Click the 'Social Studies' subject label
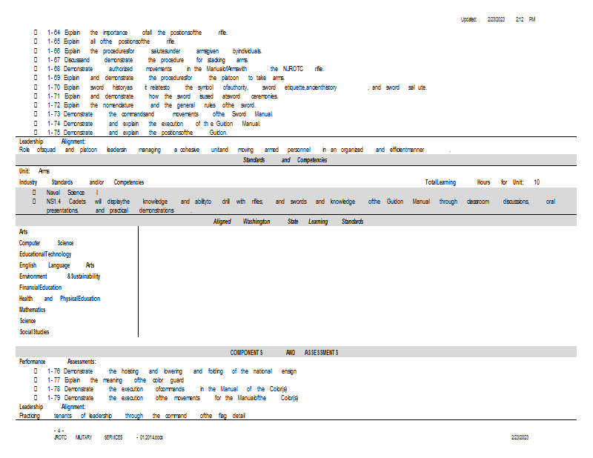This screenshot has height=458, width=593. (x=34, y=332)
